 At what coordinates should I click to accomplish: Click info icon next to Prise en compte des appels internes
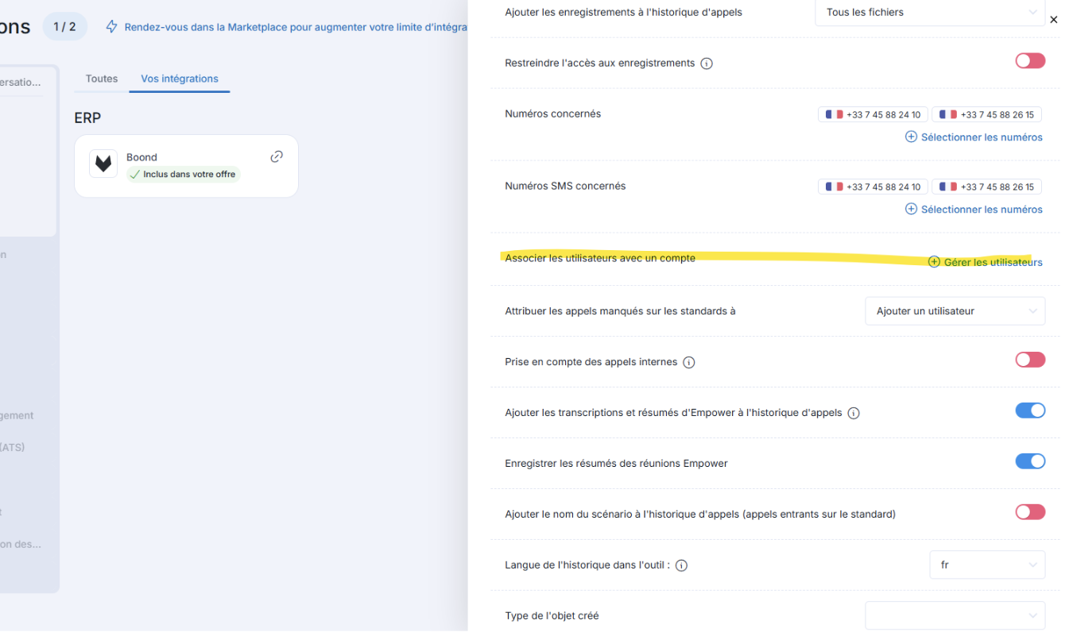(x=689, y=363)
